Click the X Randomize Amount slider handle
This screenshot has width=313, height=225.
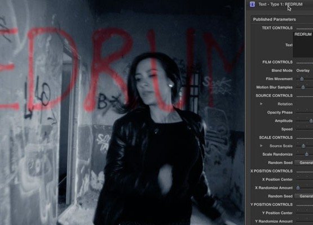pyautogui.click(x=298, y=188)
